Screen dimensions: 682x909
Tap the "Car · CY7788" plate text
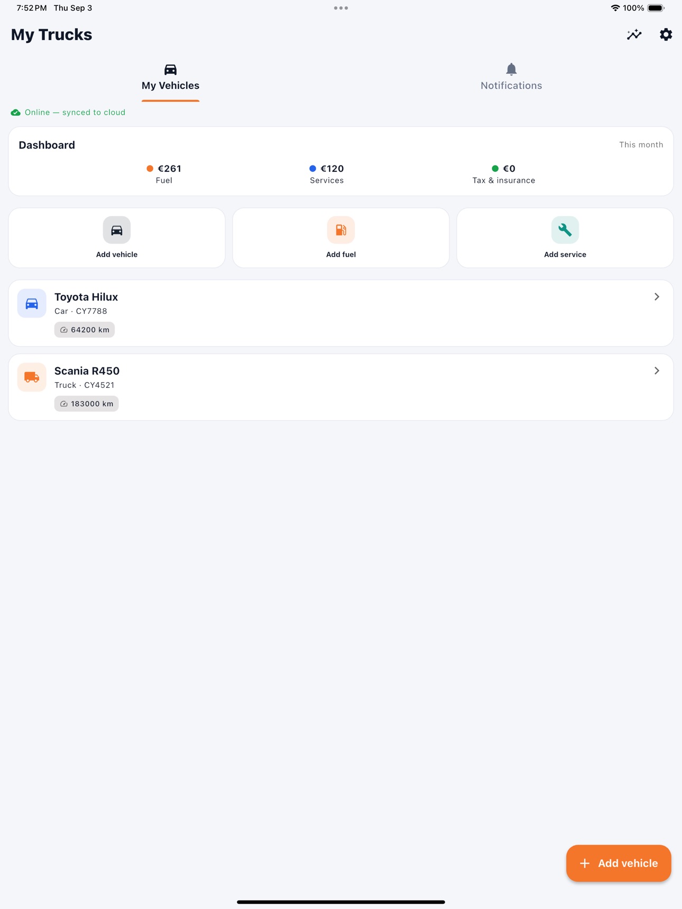tap(81, 311)
